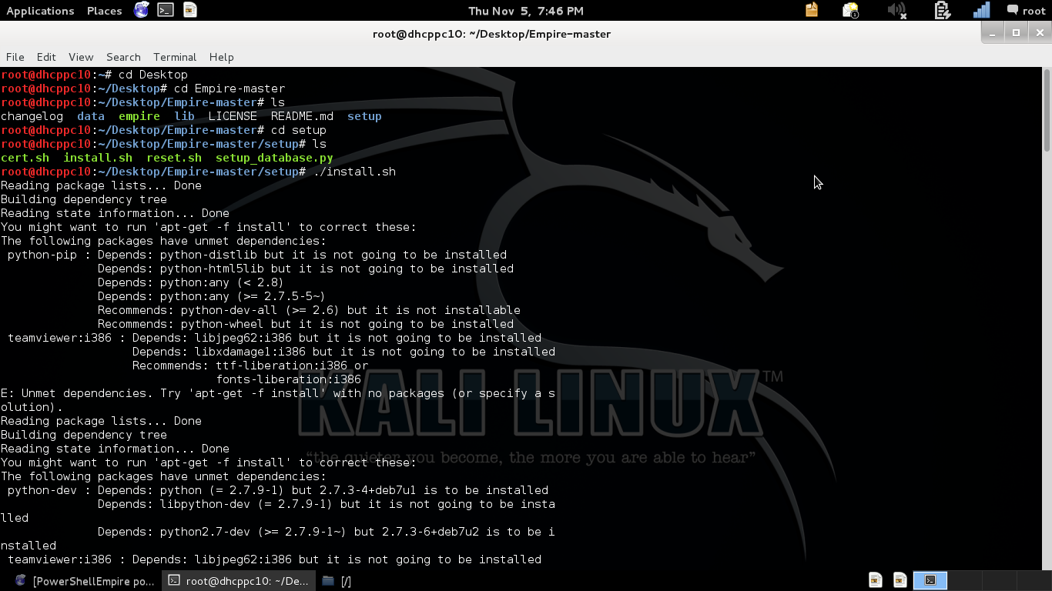Open the Places menu

[x=104, y=11]
